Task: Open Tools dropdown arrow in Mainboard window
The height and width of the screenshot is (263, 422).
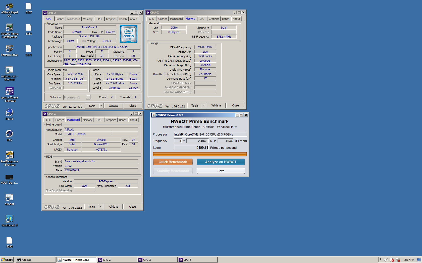Action: (x=101, y=207)
